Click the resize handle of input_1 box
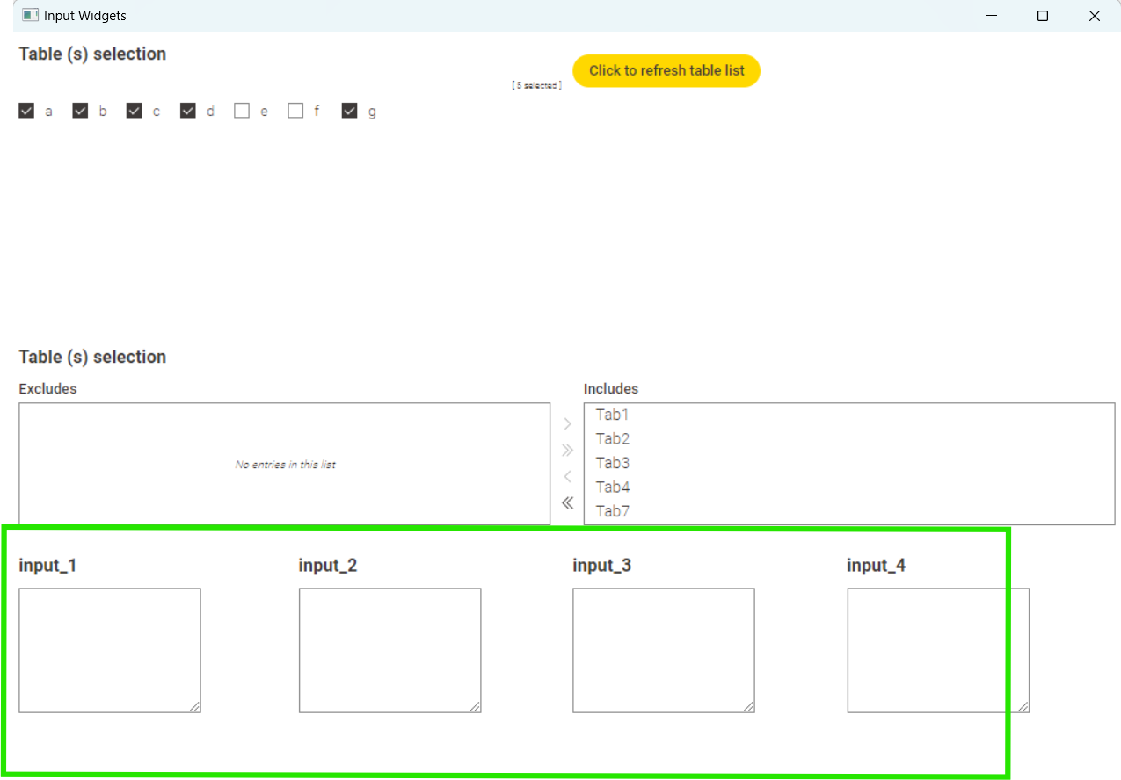This screenshot has width=1121, height=780. (194, 706)
